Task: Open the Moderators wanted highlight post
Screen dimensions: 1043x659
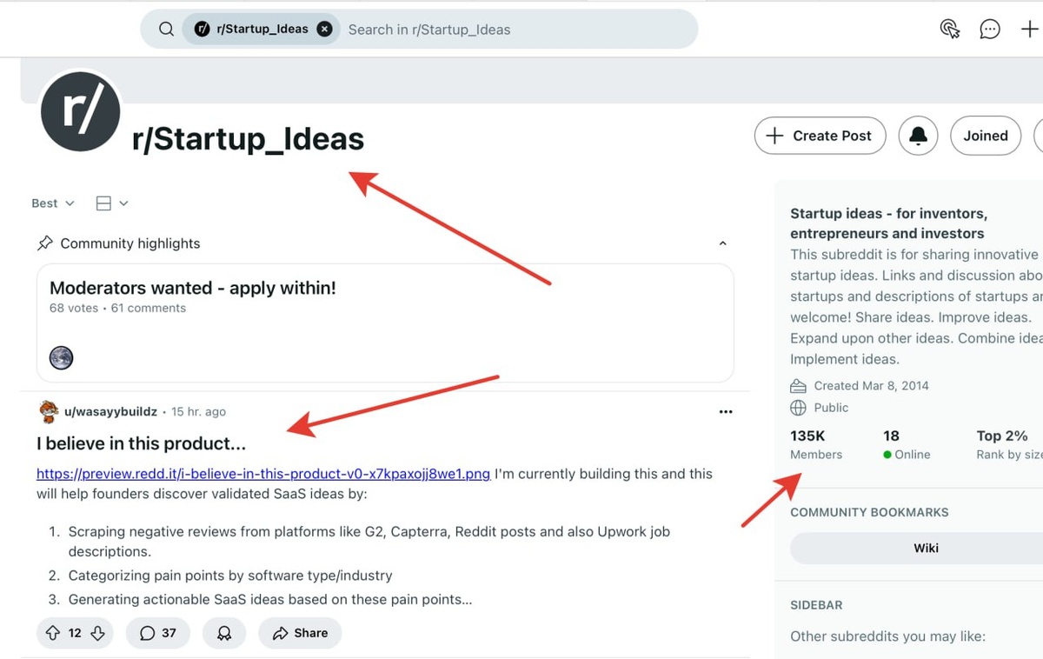Action: pos(193,289)
